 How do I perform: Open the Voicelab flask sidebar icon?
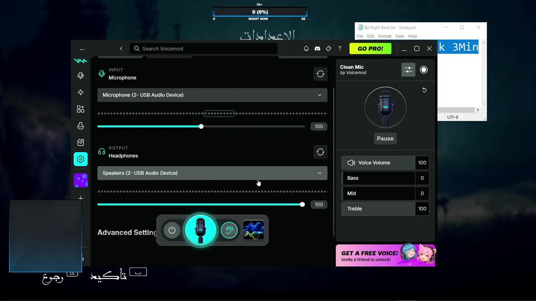coord(81,126)
